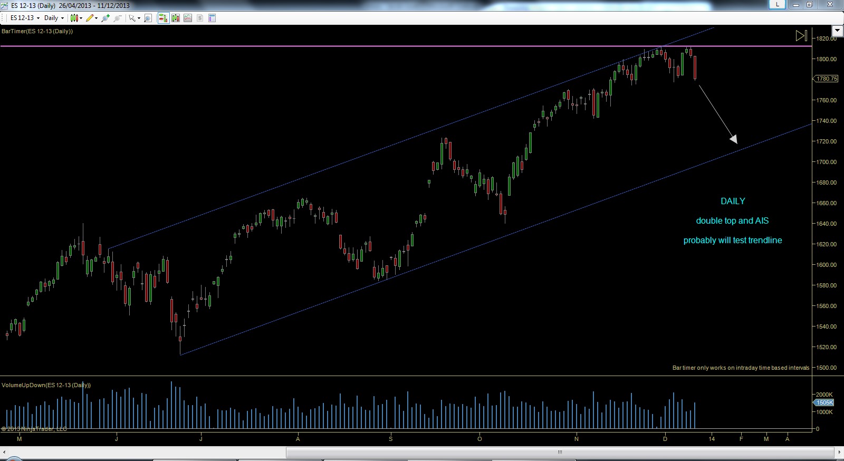Image resolution: width=844 pixels, height=461 pixels.
Task: Select the VolumeUpDown indicator label
Action: point(46,385)
